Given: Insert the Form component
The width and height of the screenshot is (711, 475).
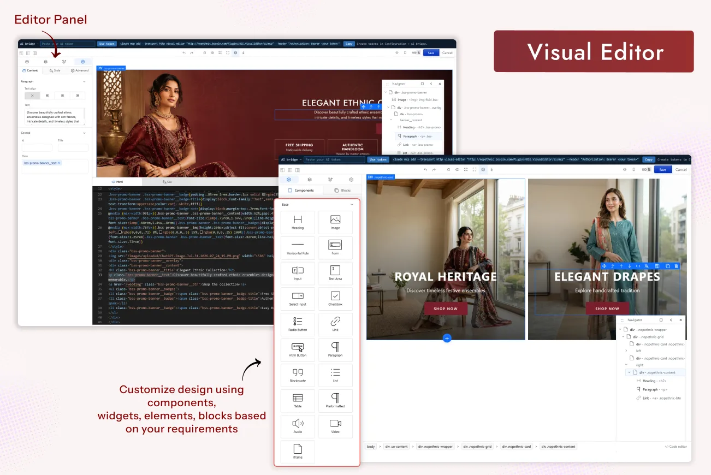Looking at the screenshot, I should 335,248.
